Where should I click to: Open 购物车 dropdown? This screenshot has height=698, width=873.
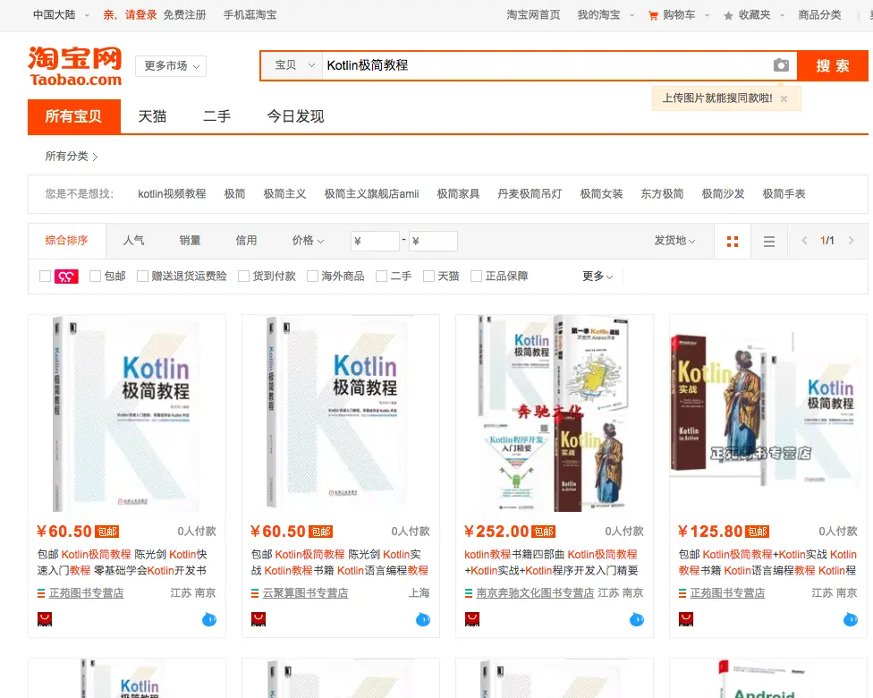[679, 15]
